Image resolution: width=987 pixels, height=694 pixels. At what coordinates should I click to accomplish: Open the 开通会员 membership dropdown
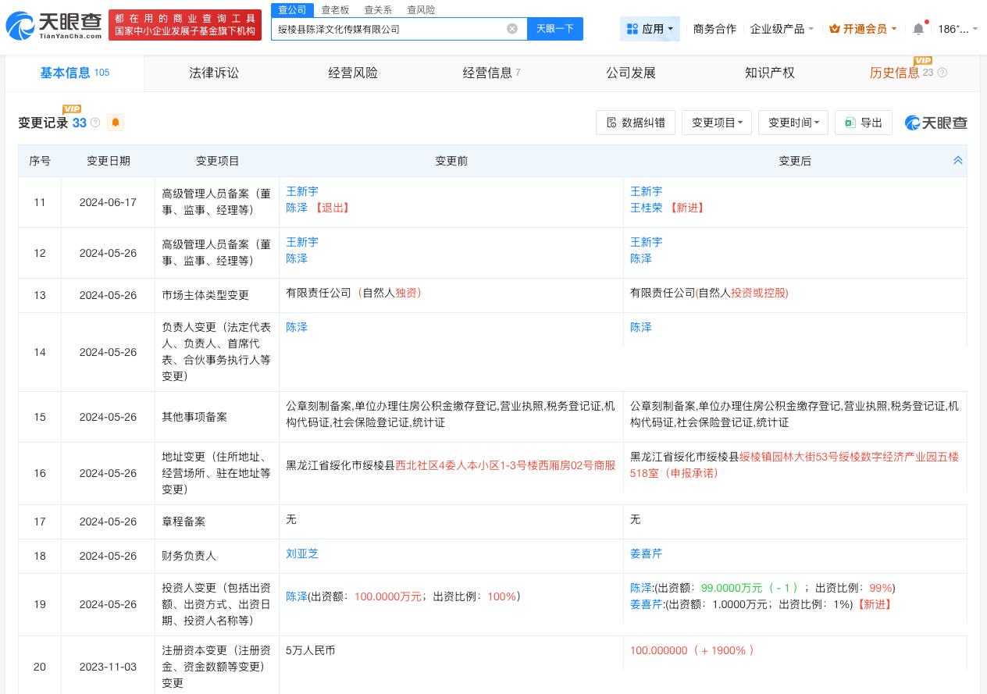(863, 29)
